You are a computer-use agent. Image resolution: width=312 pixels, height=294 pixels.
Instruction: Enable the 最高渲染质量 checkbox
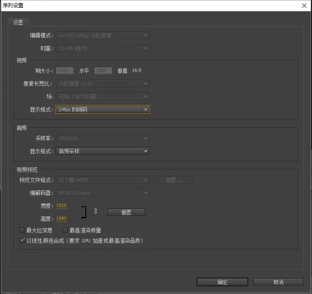[x=65, y=230]
